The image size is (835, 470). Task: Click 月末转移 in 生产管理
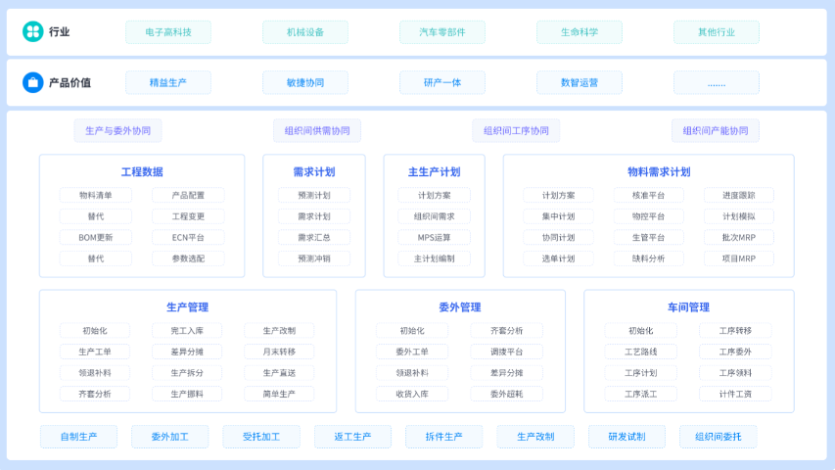[x=279, y=352]
